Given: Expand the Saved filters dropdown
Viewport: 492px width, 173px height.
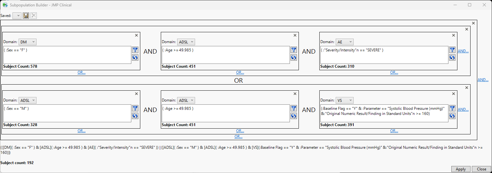Looking at the screenshot, I should tap(17, 16).
